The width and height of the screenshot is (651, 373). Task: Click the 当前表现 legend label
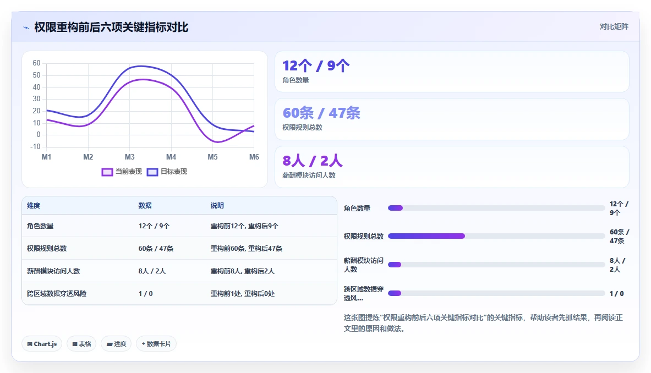(129, 171)
